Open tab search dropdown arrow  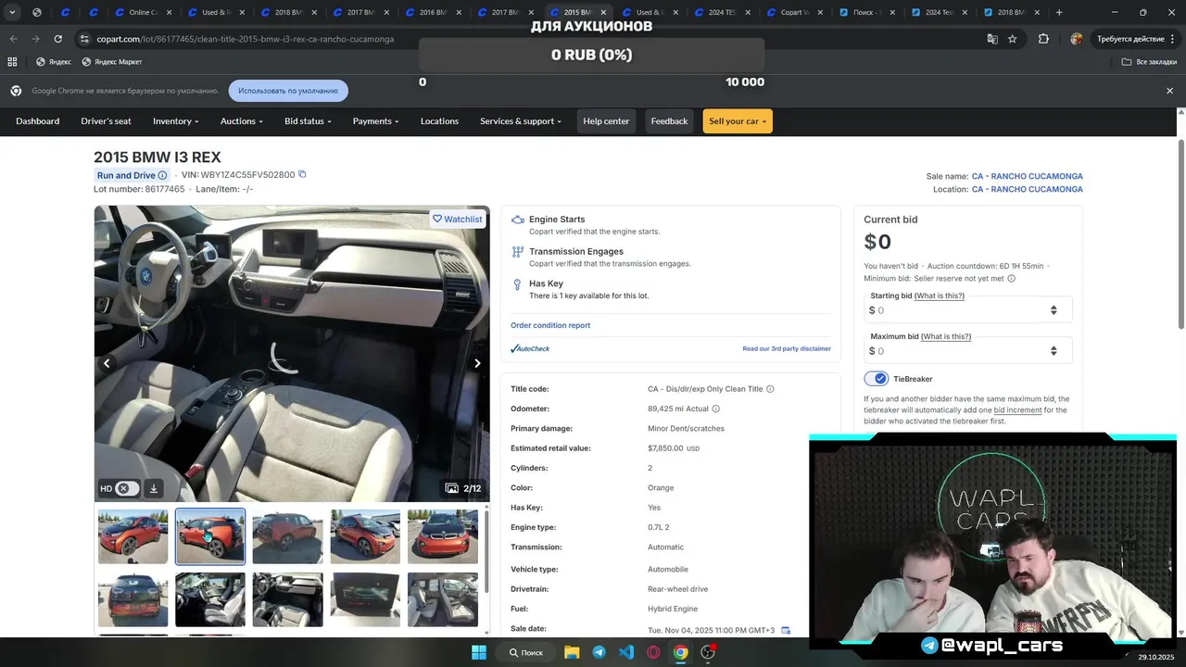pos(12,12)
